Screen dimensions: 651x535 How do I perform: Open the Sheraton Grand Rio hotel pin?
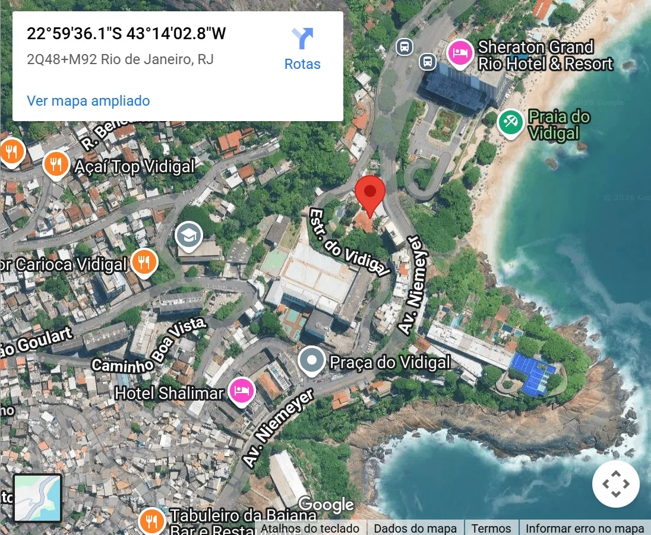click(460, 54)
